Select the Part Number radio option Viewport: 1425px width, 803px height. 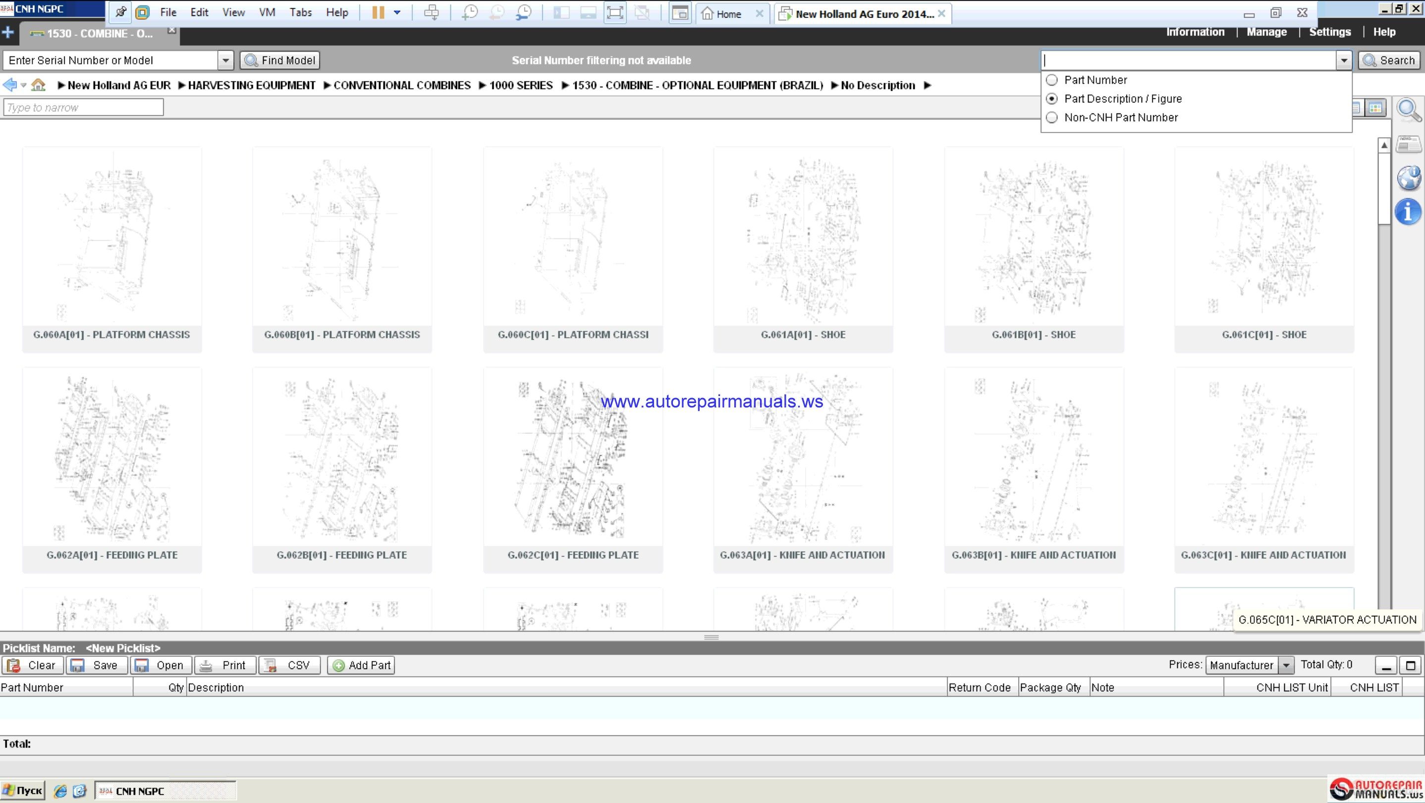1052,80
